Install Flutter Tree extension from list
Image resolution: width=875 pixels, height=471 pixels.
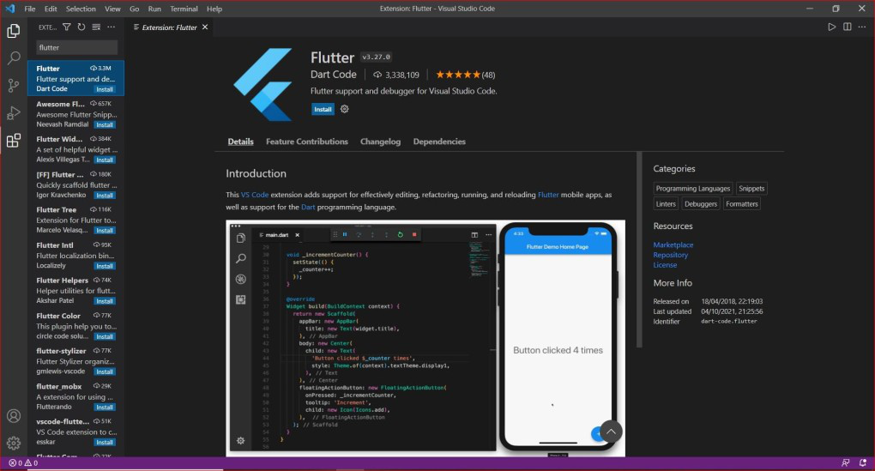tap(105, 231)
